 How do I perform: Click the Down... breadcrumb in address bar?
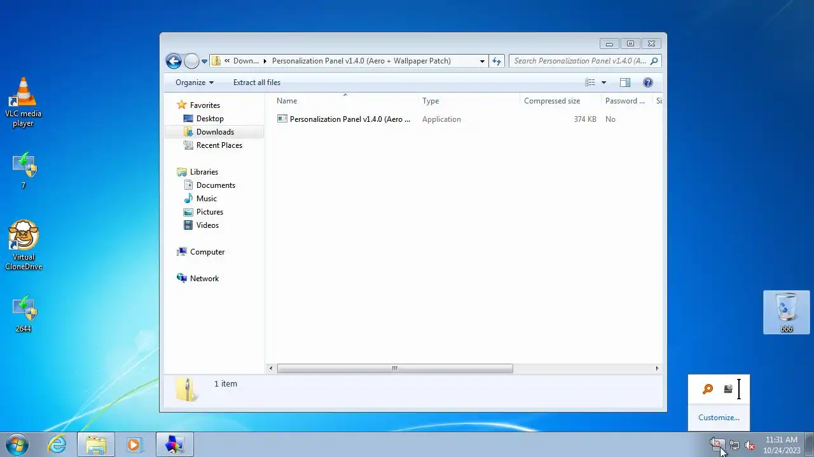[246, 61]
